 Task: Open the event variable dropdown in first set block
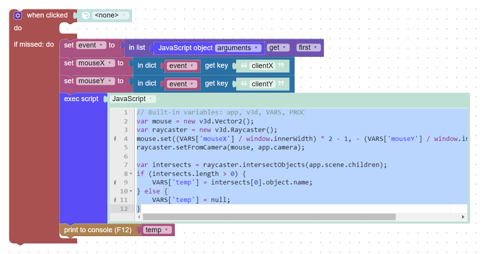coord(91,45)
